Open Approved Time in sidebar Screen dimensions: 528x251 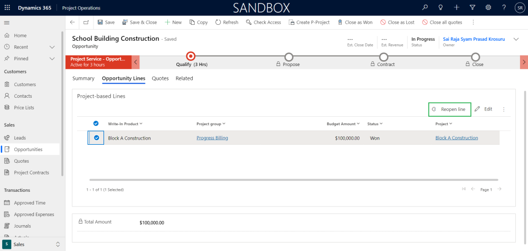[x=30, y=203]
